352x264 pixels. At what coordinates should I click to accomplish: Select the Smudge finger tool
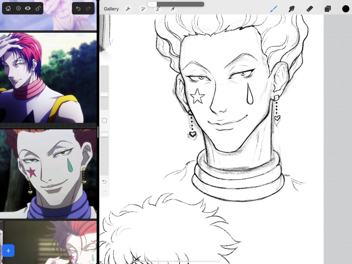click(x=292, y=9)
